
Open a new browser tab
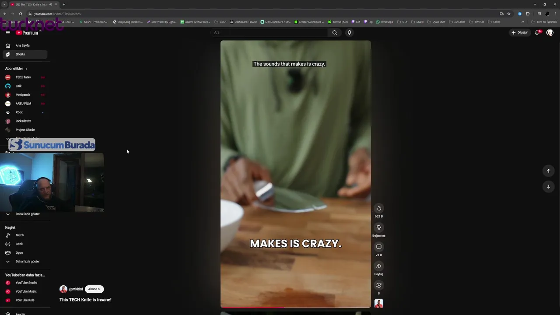tap(64, 4)
